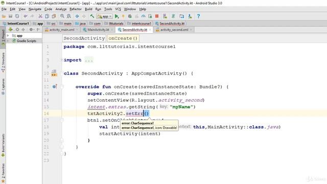Navigate forward with the right arrow icon
The height and width of the screenshot is (184, 327).
[84, 16]
